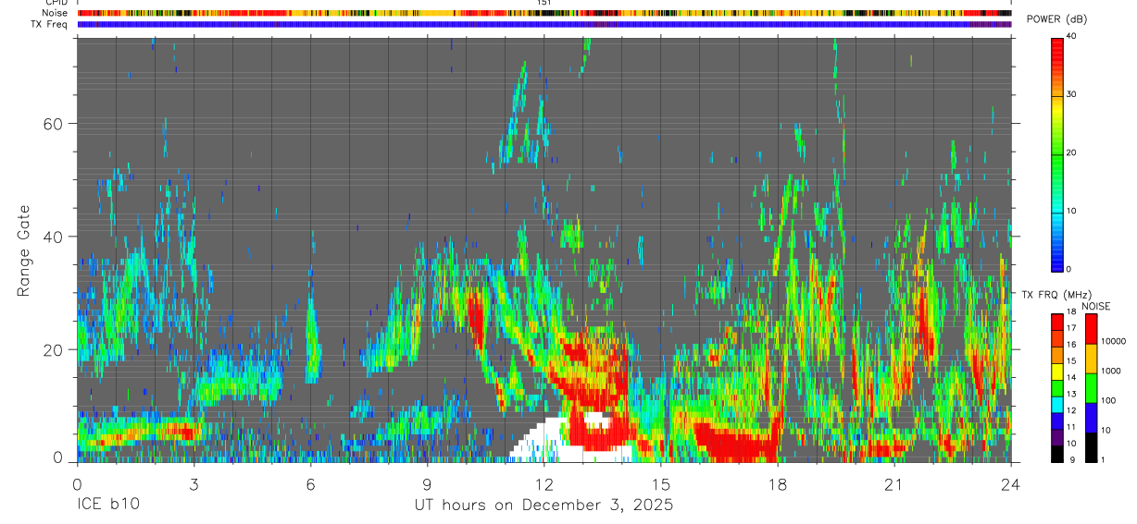
Task: Pick the yellow 14–15 MHz TX FRQ swatch
Action: pyautogui.click(x=1057, y=372)
